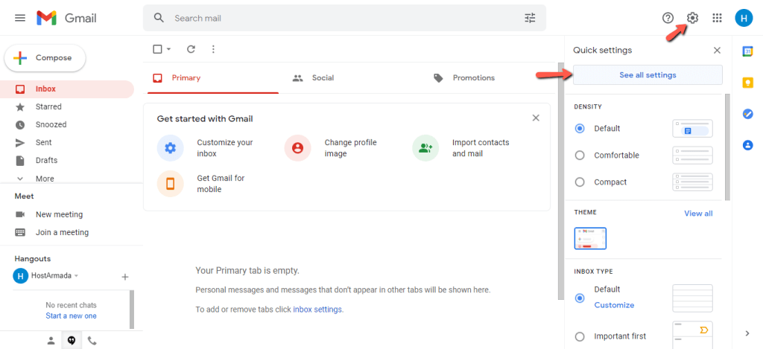Click the Default density preview image

[692, 129]
